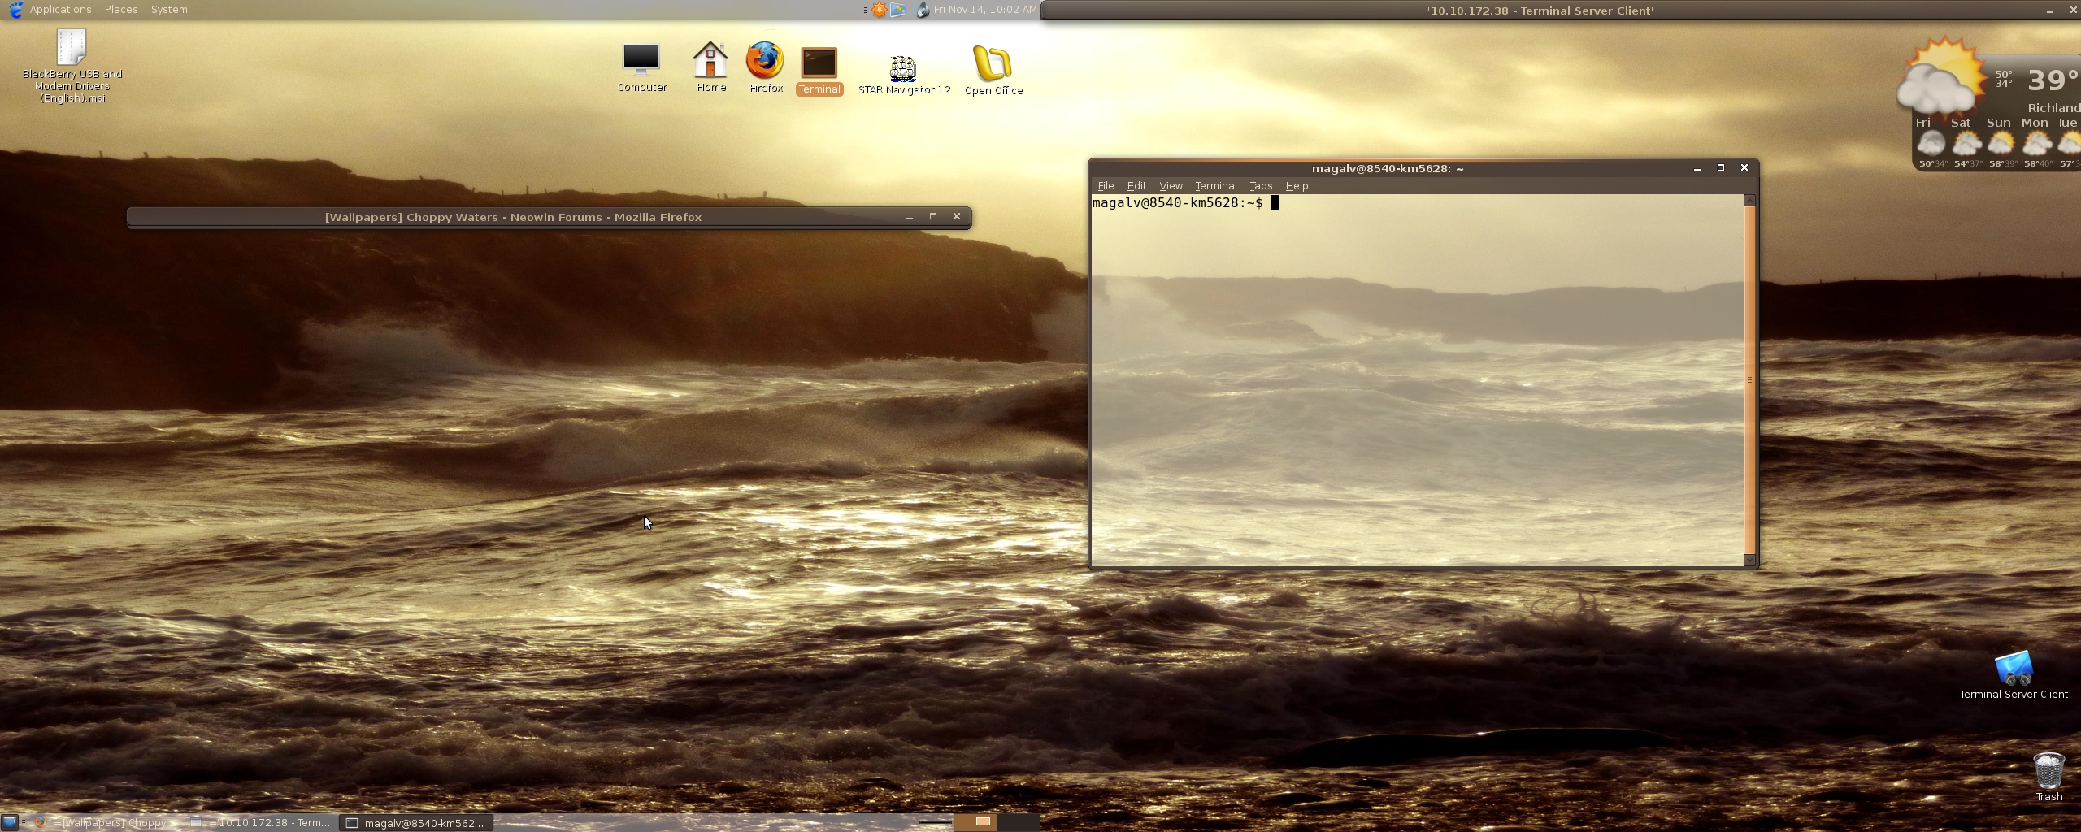Open the Firefox desktop launcher

(x=765, y=62)
